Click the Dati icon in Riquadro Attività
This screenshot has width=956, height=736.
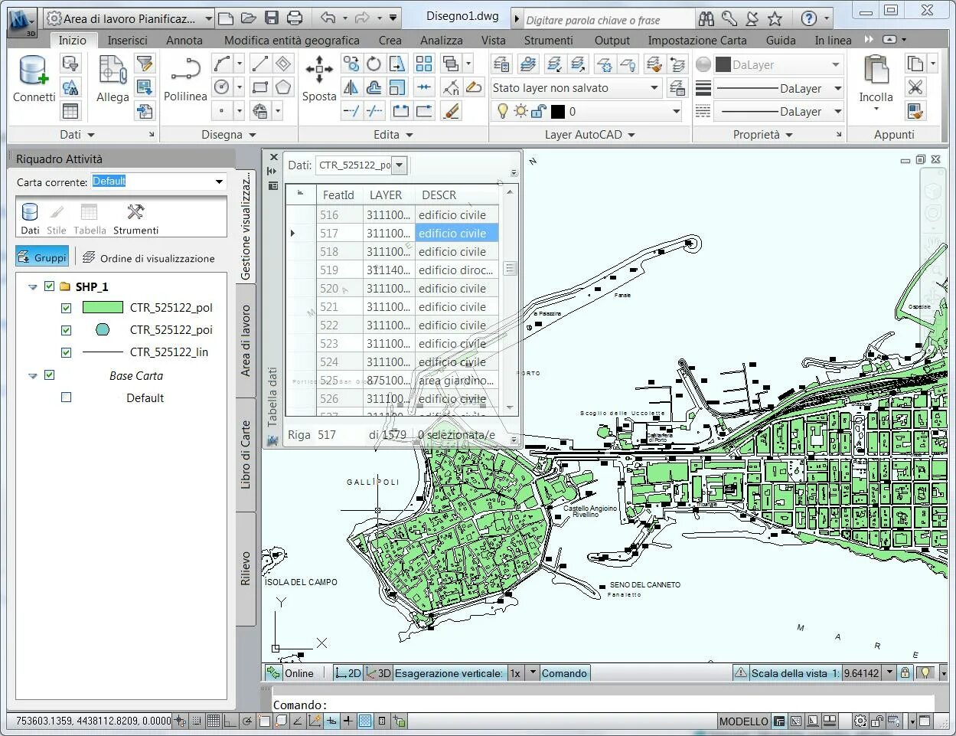point(30,218)
